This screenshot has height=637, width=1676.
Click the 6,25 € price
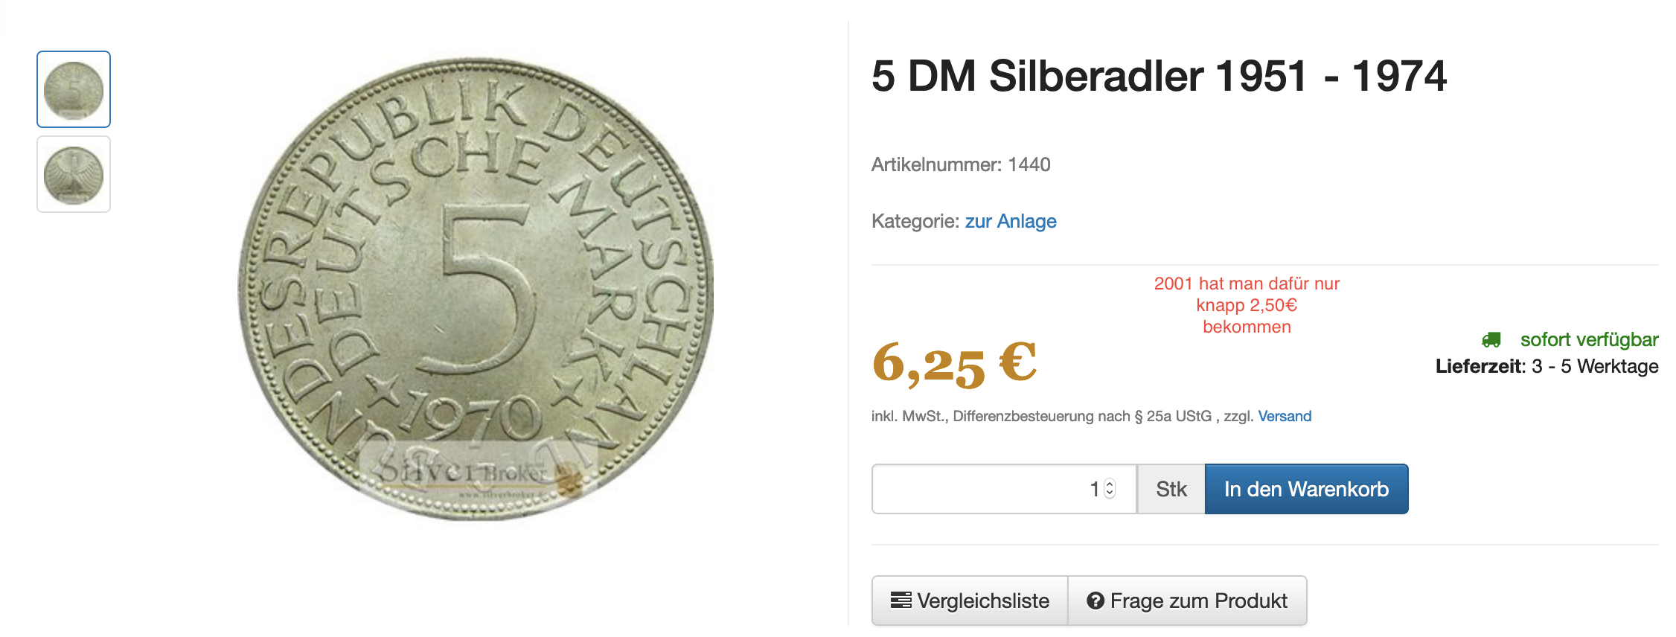tap(954, 365)
